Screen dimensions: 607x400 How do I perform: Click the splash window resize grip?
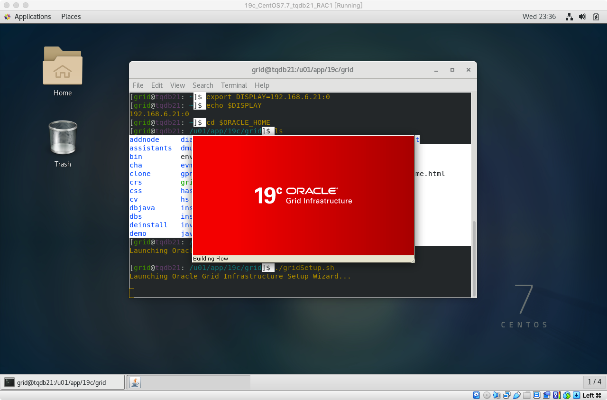point(412,260)
